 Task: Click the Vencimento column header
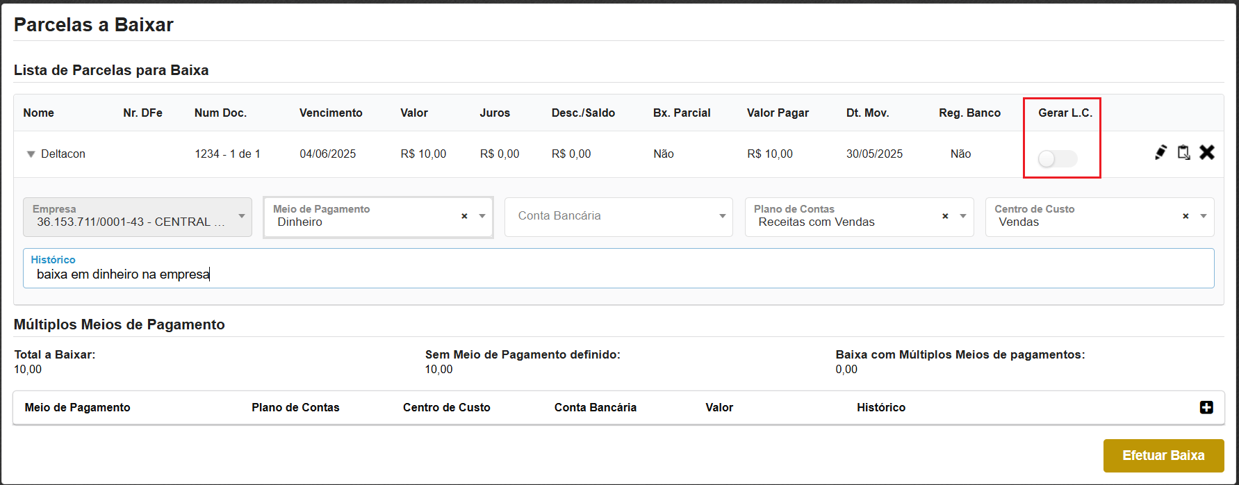pos(331,113)
